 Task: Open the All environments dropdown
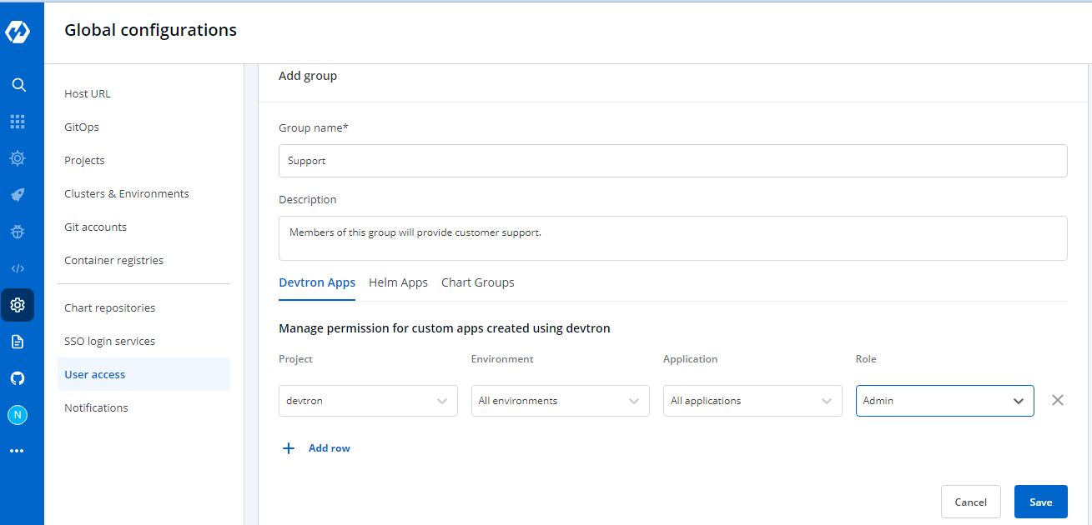point(560,401)
